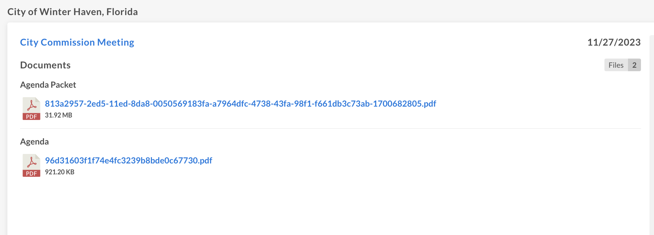Open the 96d31603f1f74e4fc3239b8bde0c67730.pdf agenda

(x=128, y=160)
